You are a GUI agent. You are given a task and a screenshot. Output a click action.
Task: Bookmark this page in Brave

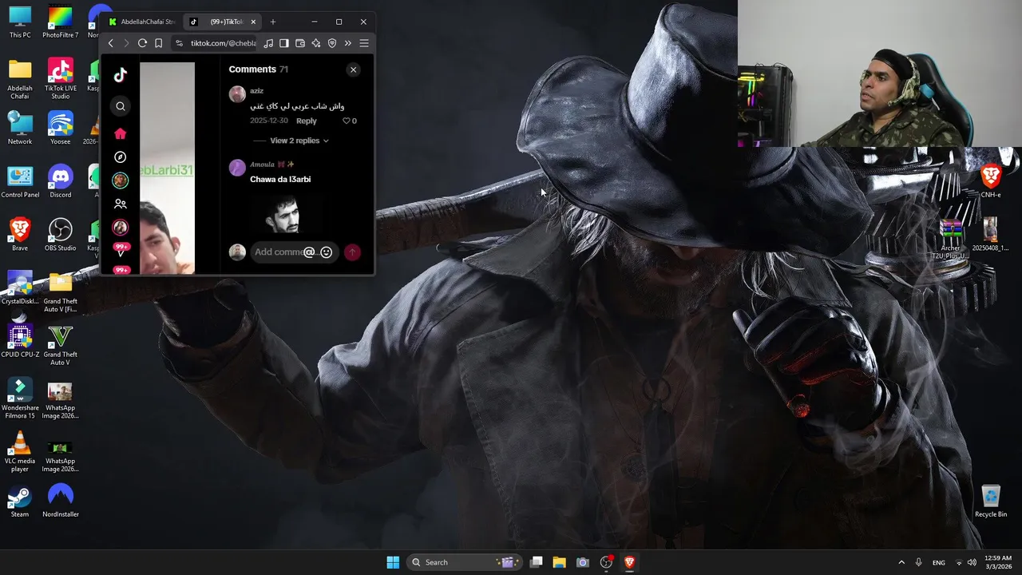pos(158,43)
